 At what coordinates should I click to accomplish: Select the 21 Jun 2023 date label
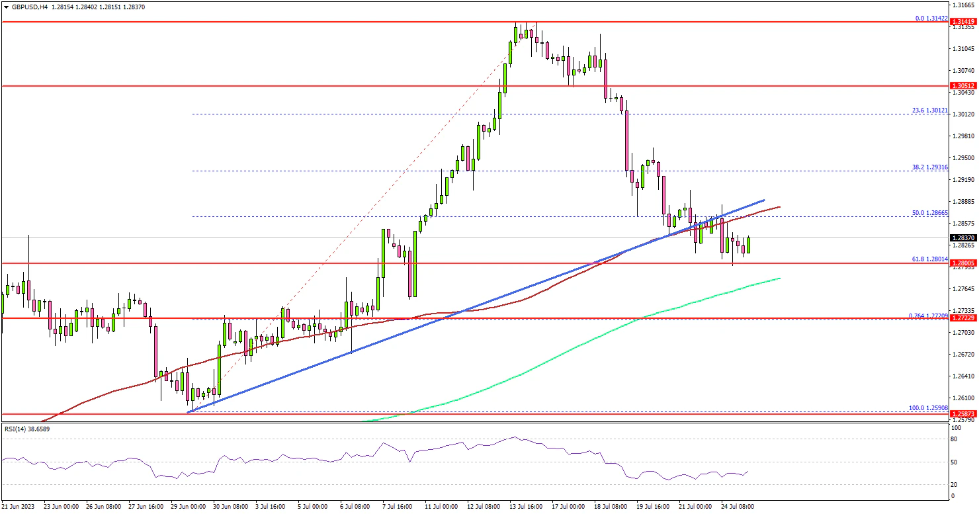[18, 506]
